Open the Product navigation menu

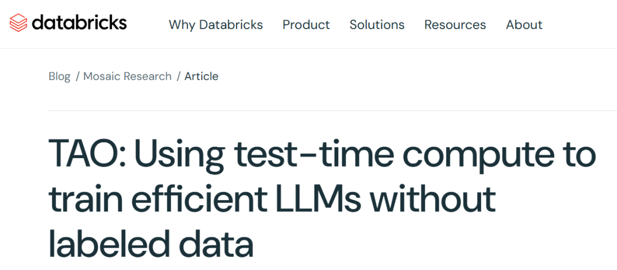point(306,25)
